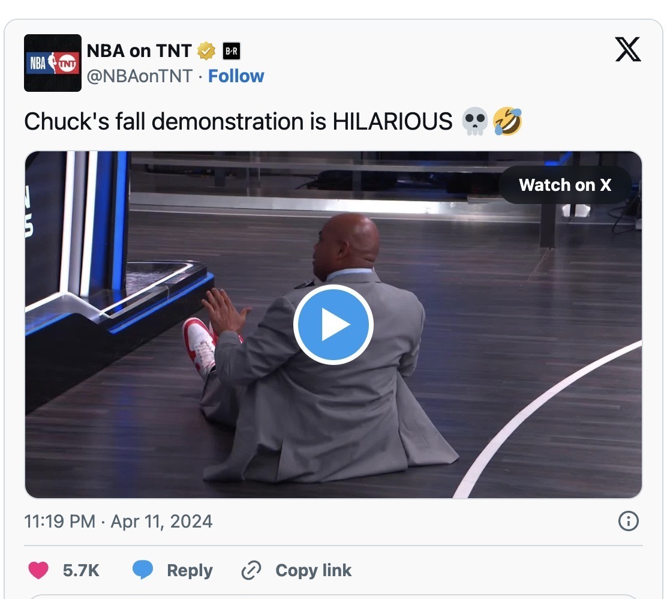Image resolution: width=667 pixels, height=599 pixels.
Task: Click the gold verified checkmark badge
Action: (x=206, y=51)
